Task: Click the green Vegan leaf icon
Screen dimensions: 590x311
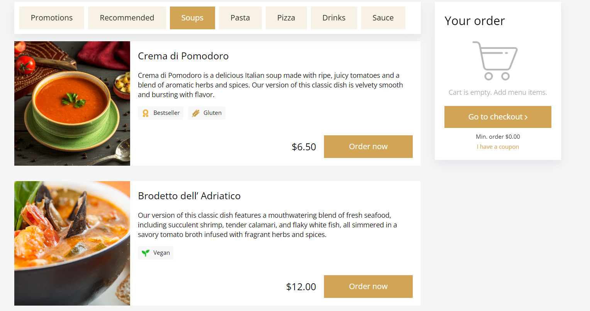Action: pos(146,253)
